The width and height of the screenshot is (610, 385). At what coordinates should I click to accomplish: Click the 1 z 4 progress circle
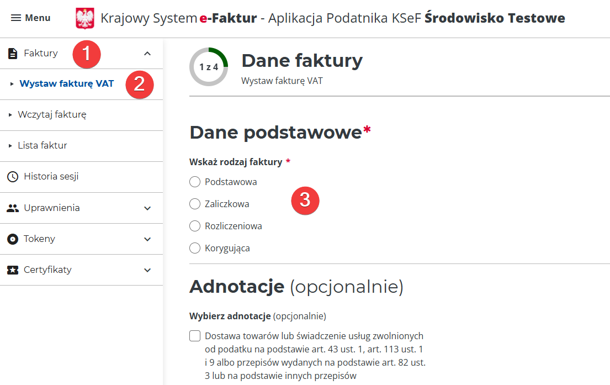[x=209, y=66]
